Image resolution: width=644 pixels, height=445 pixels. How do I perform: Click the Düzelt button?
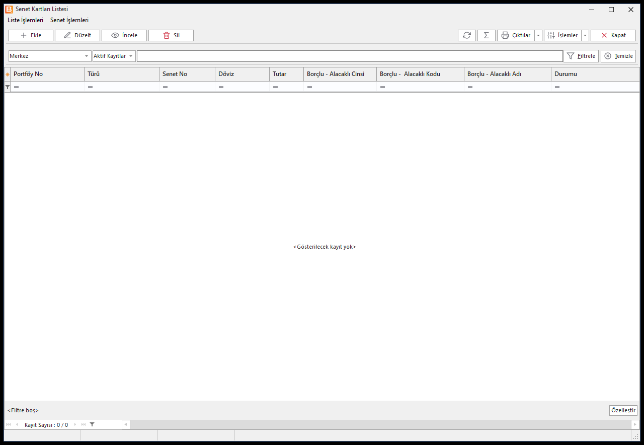coord(77,35)
